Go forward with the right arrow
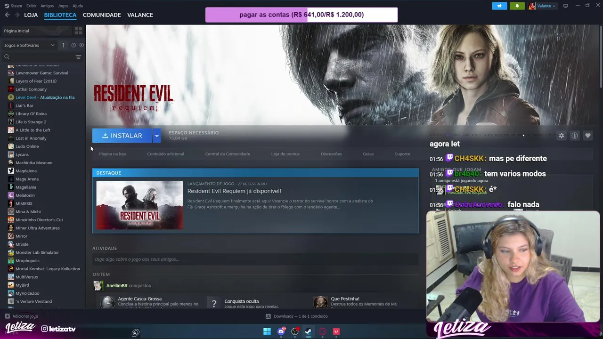 point(17,15)
